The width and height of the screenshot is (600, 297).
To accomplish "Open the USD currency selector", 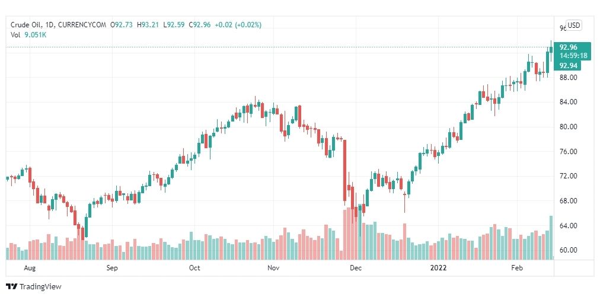I will (x=573, y=25).
